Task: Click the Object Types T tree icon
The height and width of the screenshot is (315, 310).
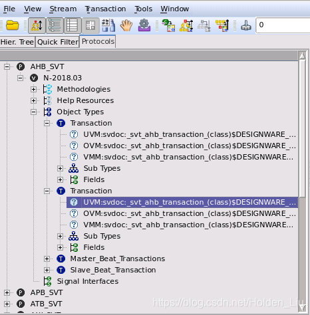Action: [47, 112]
